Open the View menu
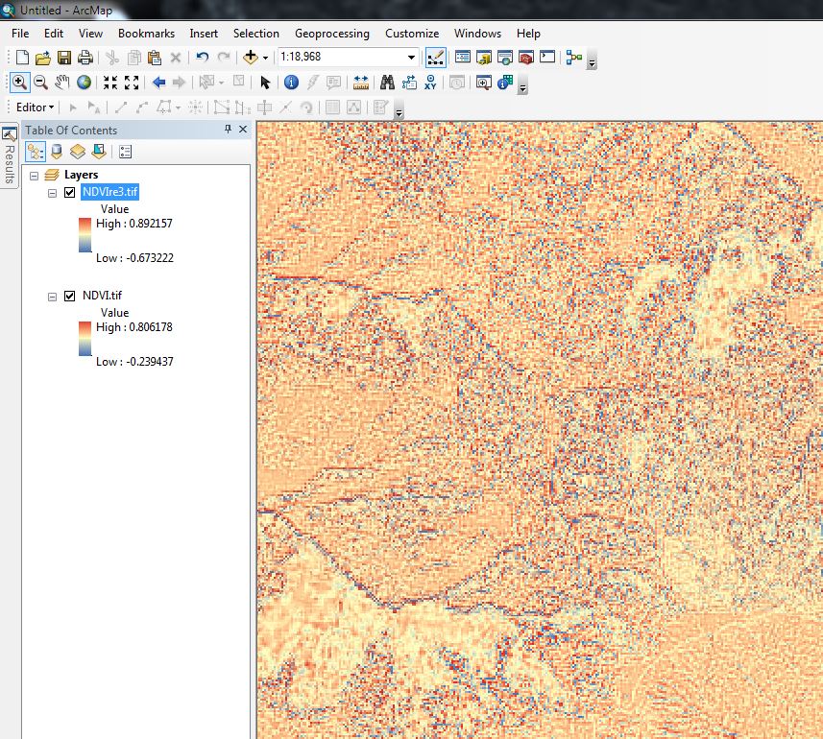This screenshot has height=739, width=823. point(91,34)
